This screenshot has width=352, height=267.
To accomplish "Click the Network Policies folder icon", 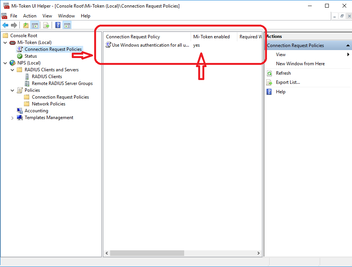I will [27, 104].
